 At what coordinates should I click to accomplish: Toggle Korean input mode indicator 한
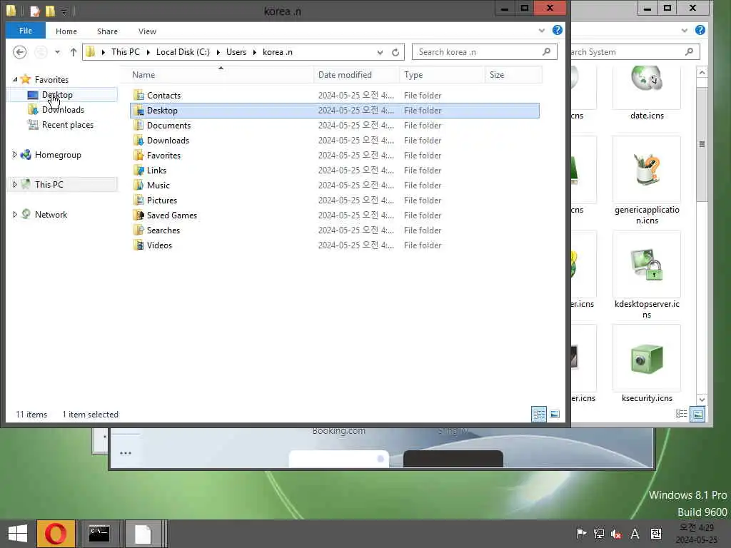(x=656, y=534)
